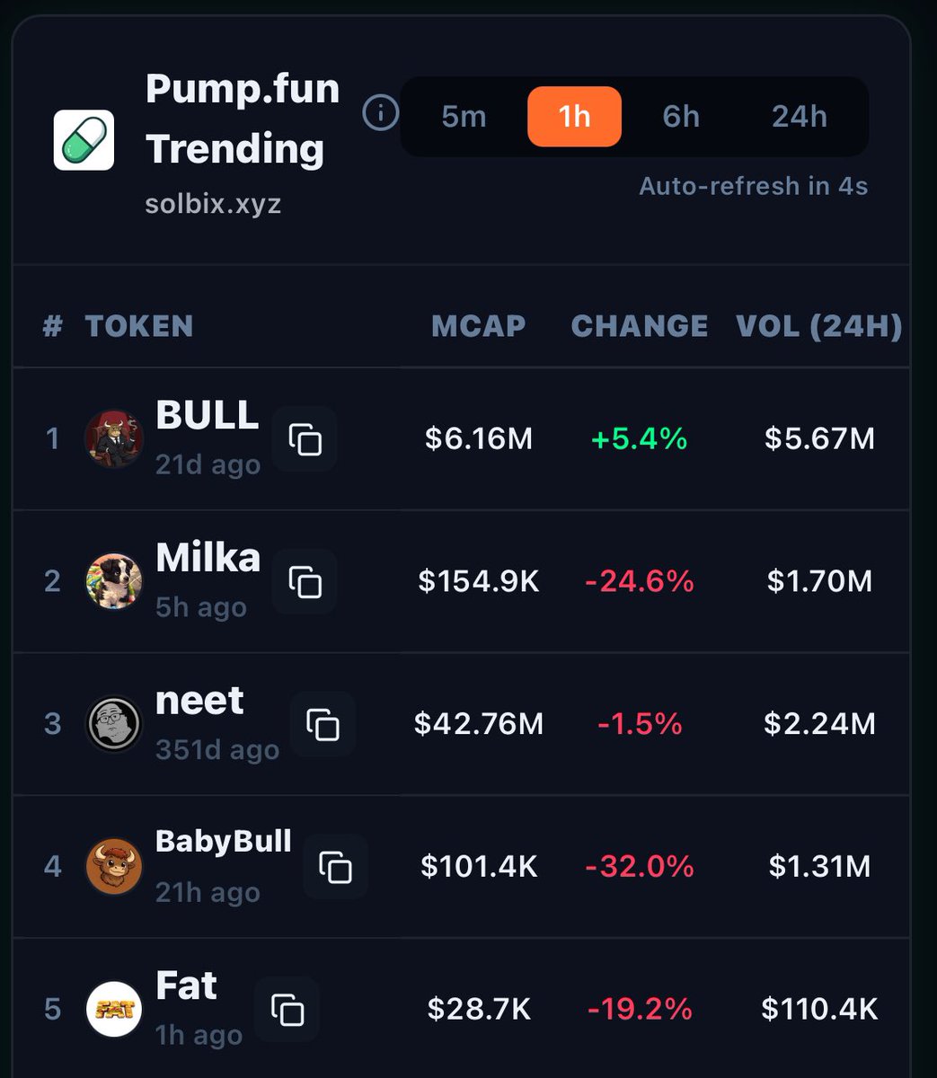
Task: Sort by the MCAP column header
Action: point(478,325)
